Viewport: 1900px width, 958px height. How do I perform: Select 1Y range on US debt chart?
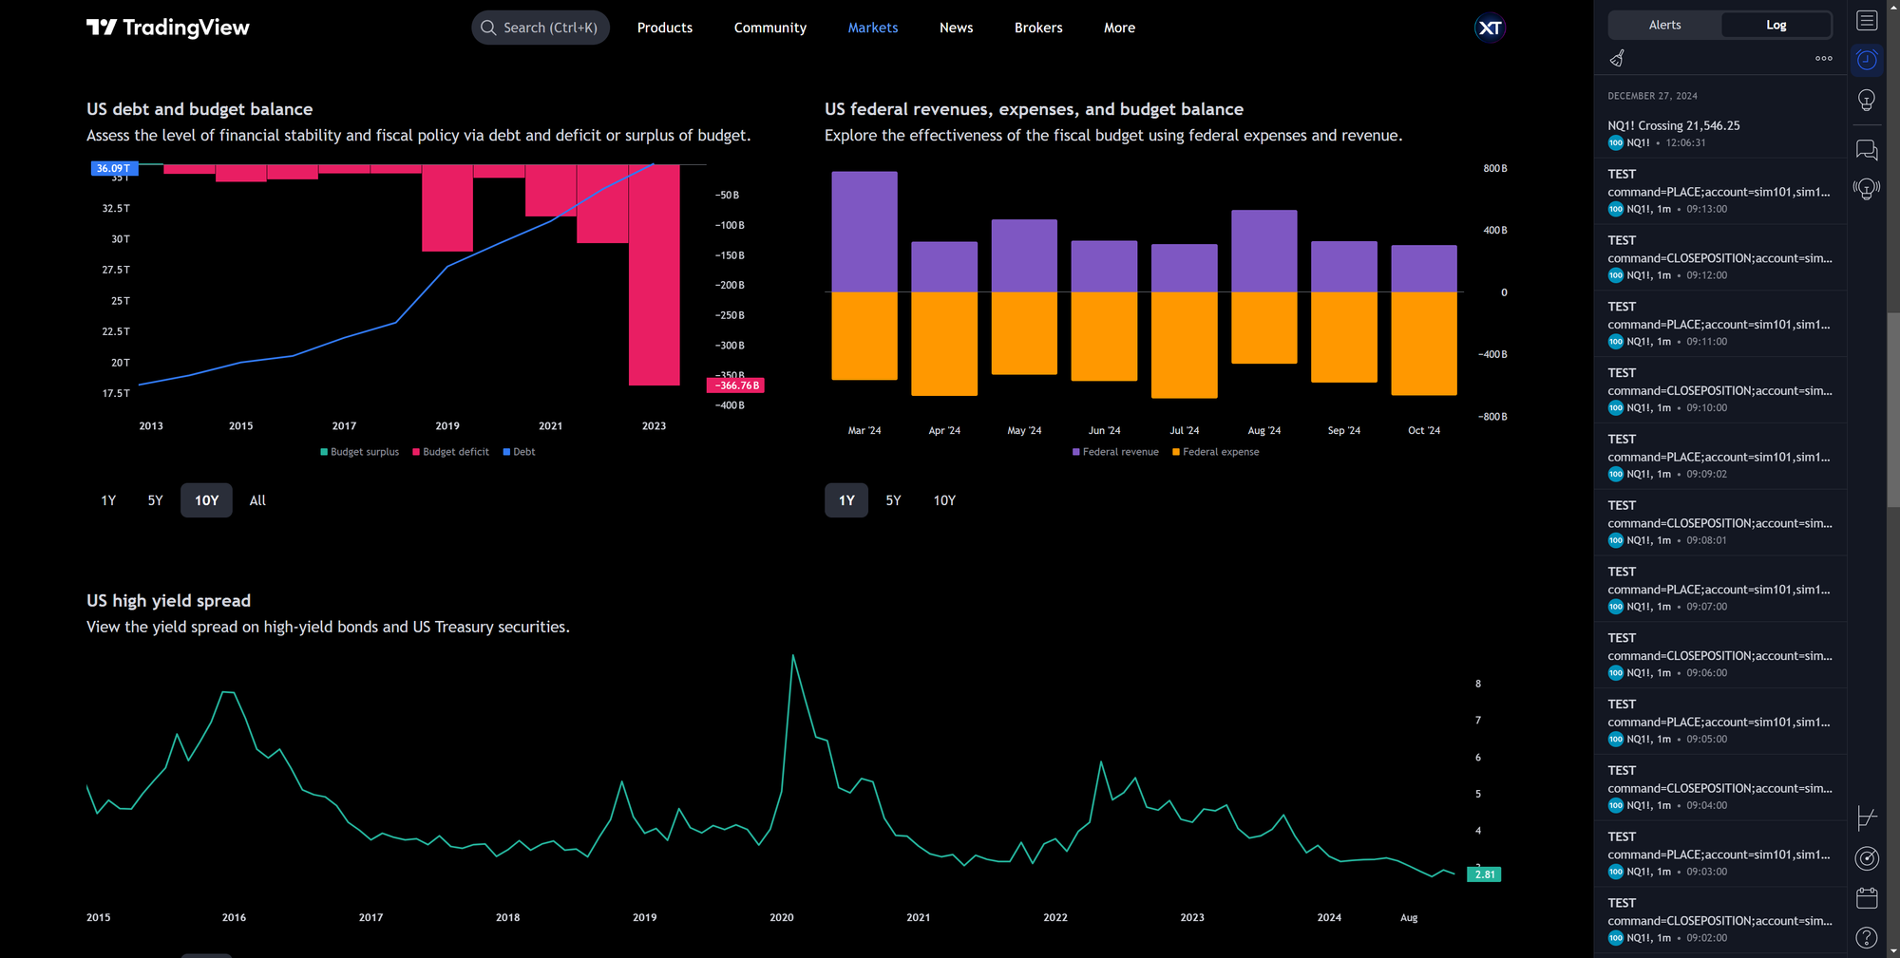point(108,500)
